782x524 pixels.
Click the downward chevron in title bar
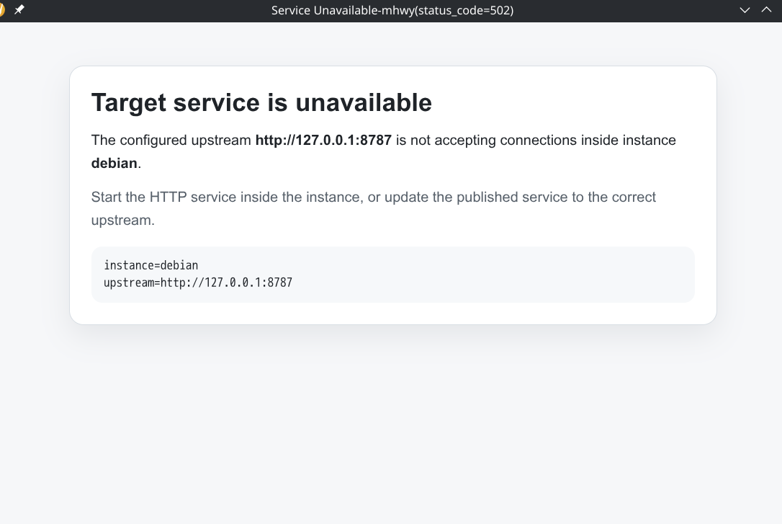point(745,10)
